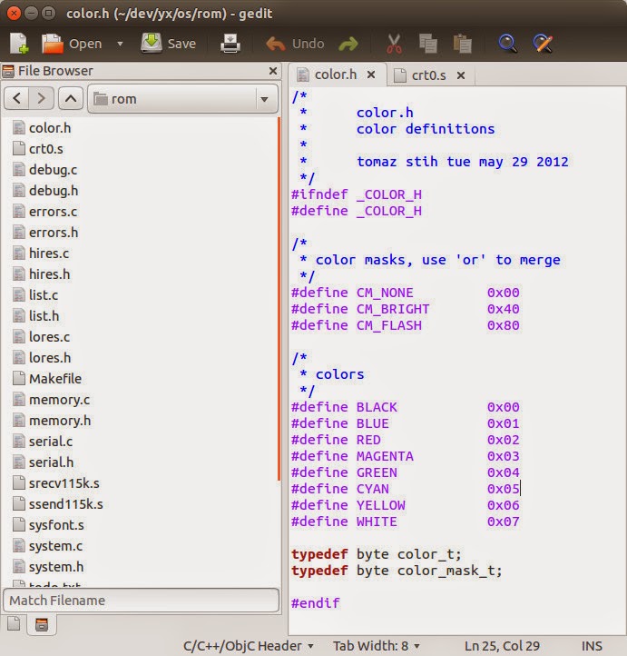This screenshot has width=627, height=656.
Task: Close the File Browser side panel
Action: pos(273,71)
